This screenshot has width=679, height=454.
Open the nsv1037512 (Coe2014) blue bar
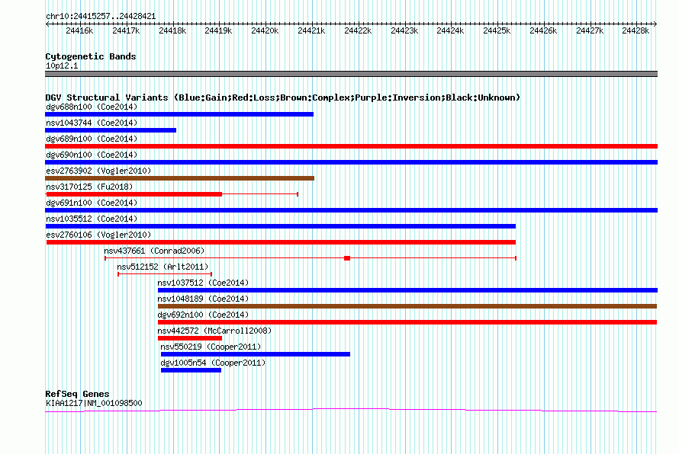pyautogui.click(x=407, y=290)
